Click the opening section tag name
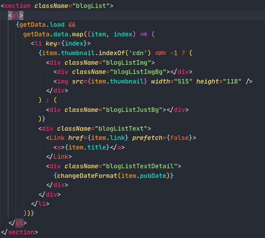The image size is (265, 238). coord(18,6)
